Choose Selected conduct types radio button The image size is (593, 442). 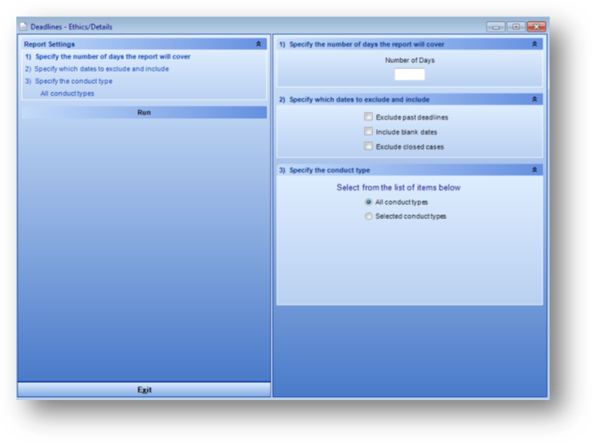click(x=368, y=216)
